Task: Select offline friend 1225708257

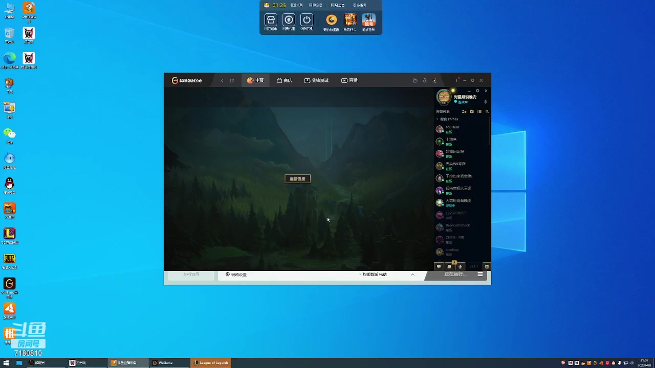Action: point(462,215)
